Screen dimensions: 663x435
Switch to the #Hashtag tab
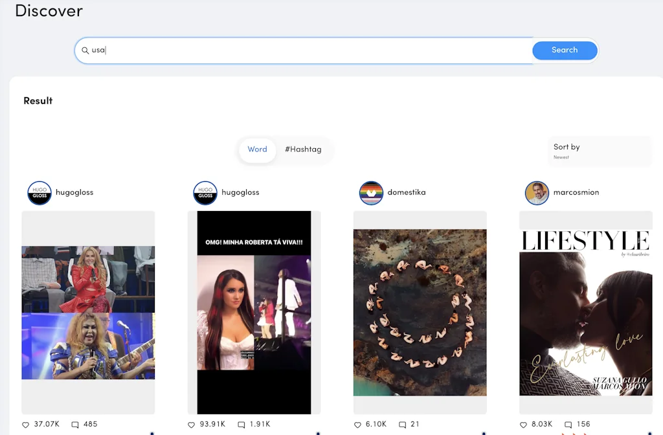coord(302,149)
